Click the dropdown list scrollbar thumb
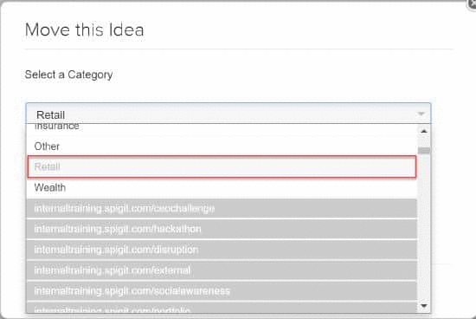Screen dimensions: 476x319 click(x=424, y=151)
